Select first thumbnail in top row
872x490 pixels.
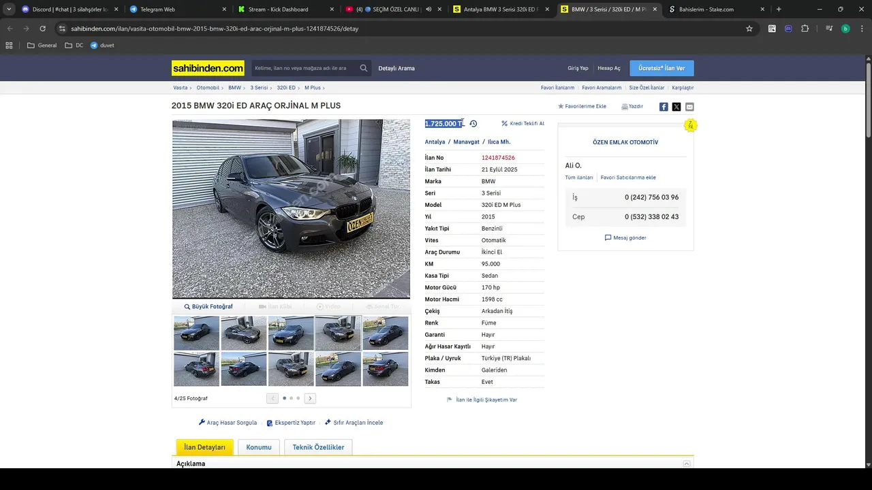click(x=196, y=333)
